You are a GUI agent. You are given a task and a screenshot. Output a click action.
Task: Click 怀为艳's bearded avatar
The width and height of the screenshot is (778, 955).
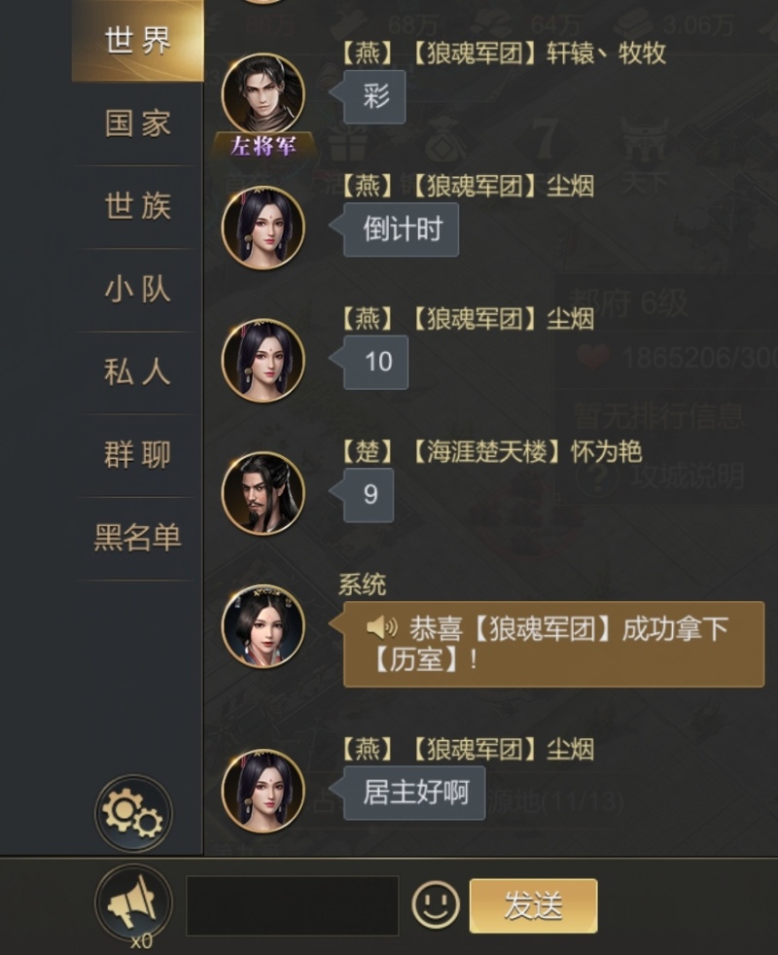(x=264, y=493)
